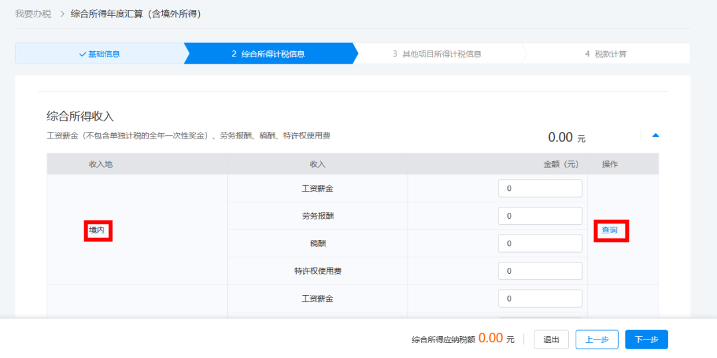The image size is (717, 358).
Task: Click the 特许权使用费 income label
Action: point(318,270)
